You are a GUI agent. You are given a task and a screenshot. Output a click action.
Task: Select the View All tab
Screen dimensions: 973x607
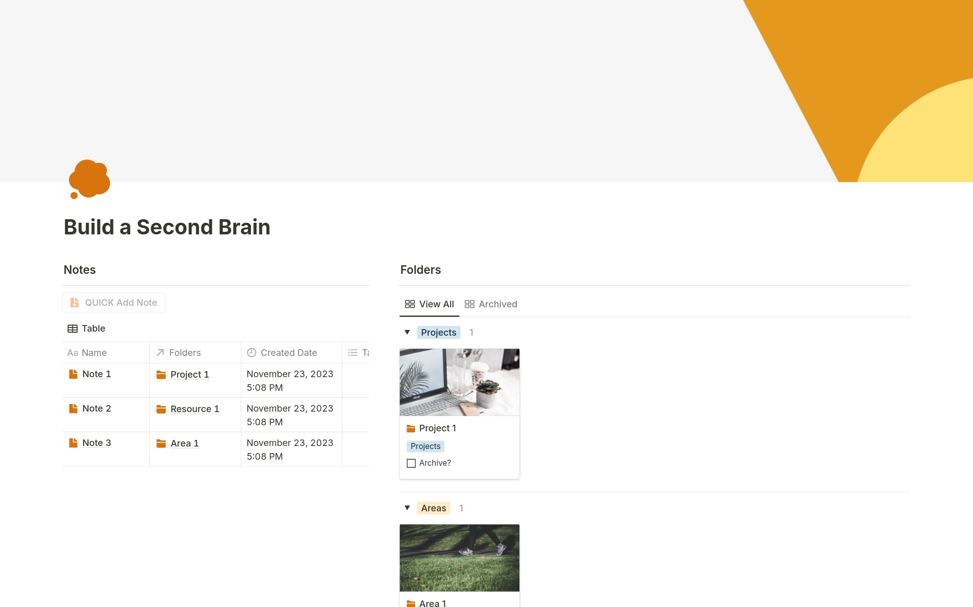tap(429, 304)
